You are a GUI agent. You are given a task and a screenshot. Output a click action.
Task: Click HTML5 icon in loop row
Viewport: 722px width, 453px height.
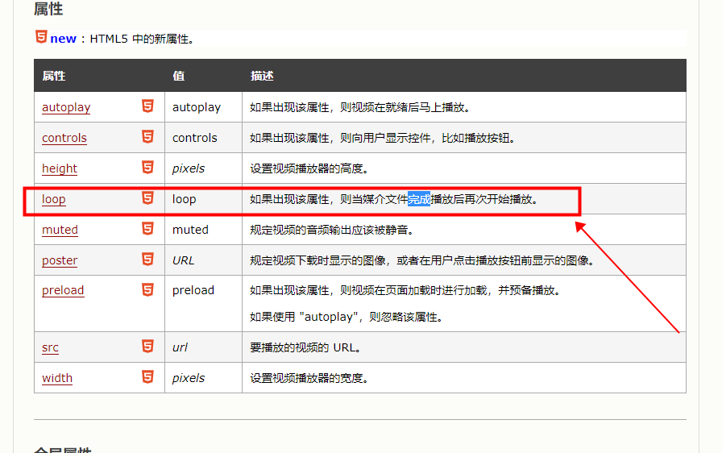147,197
